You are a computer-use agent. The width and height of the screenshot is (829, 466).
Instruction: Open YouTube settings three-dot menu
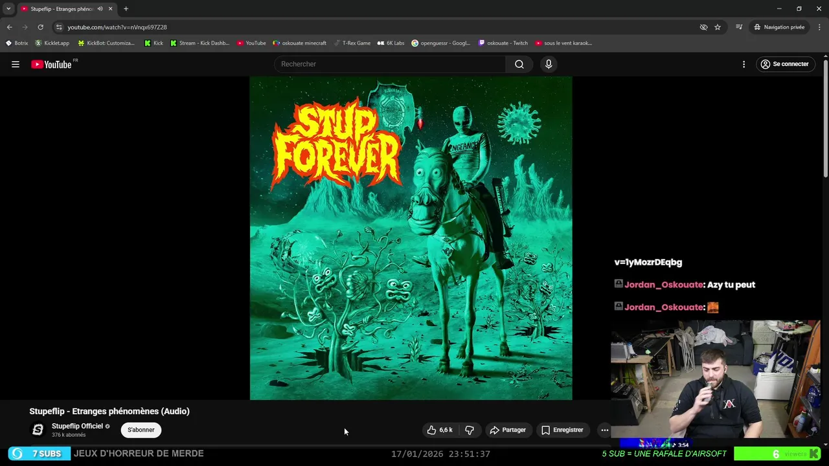pyautogui.click(x=744, y=64)
